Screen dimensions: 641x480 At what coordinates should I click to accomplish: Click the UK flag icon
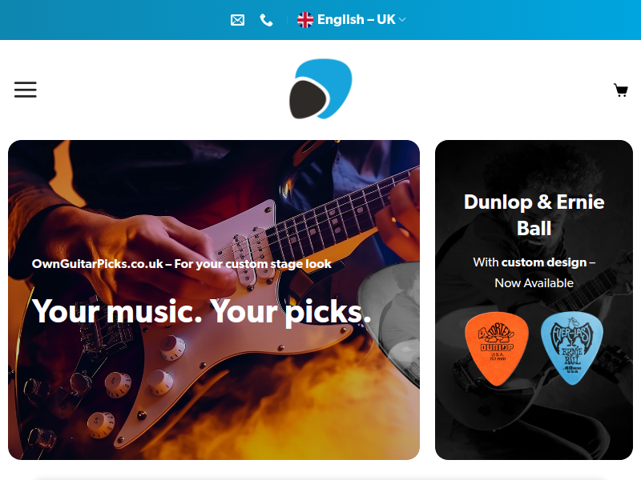tap(305, 20)
